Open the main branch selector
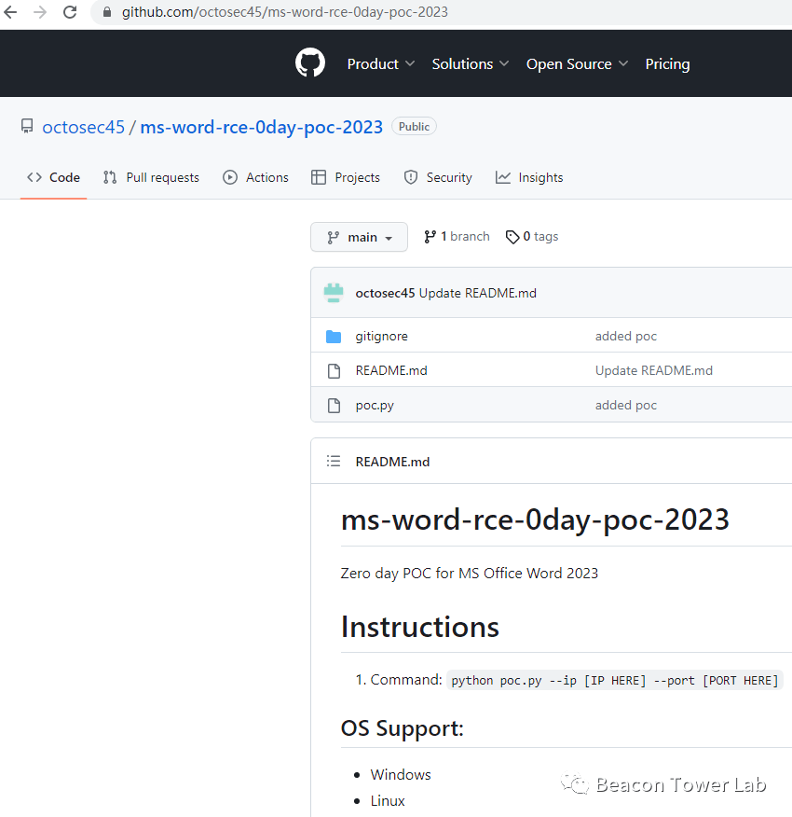Image resolution: width=792 pixels, height=817 pixels. [x=360, y=237]
